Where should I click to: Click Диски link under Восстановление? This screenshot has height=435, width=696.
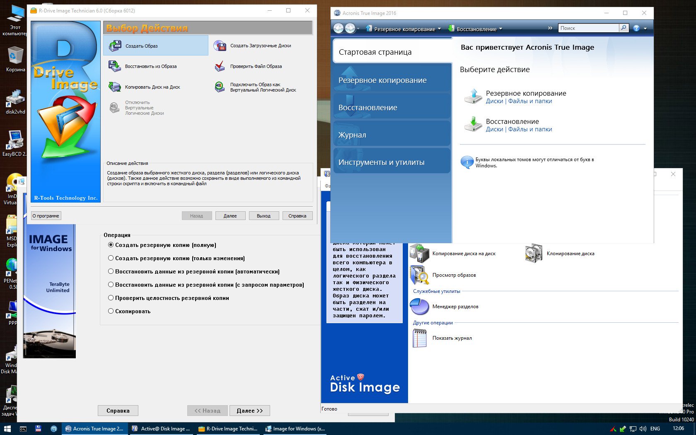tap(494, 129)
